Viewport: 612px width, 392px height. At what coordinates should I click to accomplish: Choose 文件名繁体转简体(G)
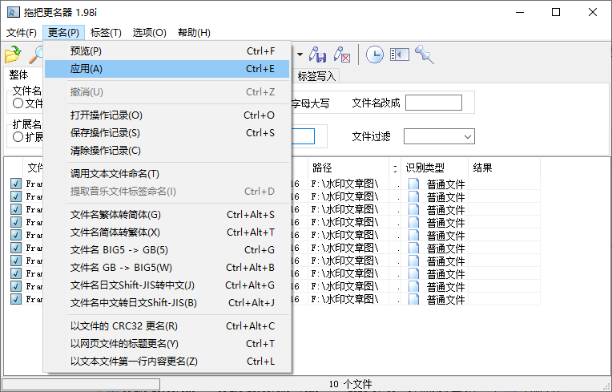[x=167, y=215]
